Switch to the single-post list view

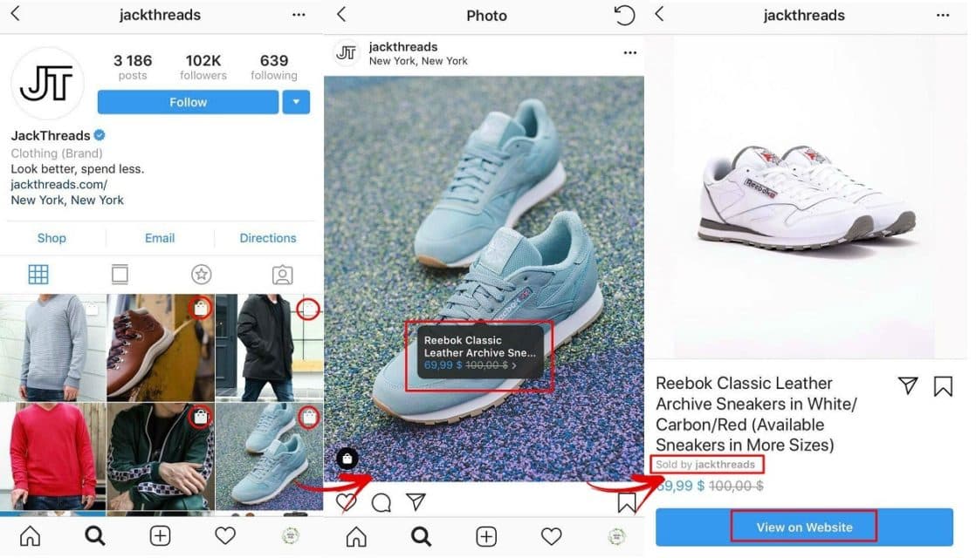[120, 274]
